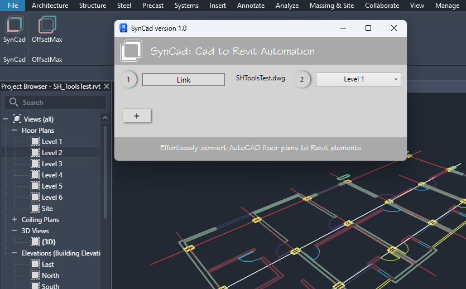The image size is (466, 289).
Task: Click the Views (all) cube icon
Action: click(x=17, y=119)
